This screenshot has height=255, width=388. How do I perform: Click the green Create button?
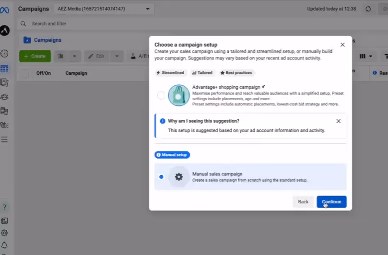(35, 56)
